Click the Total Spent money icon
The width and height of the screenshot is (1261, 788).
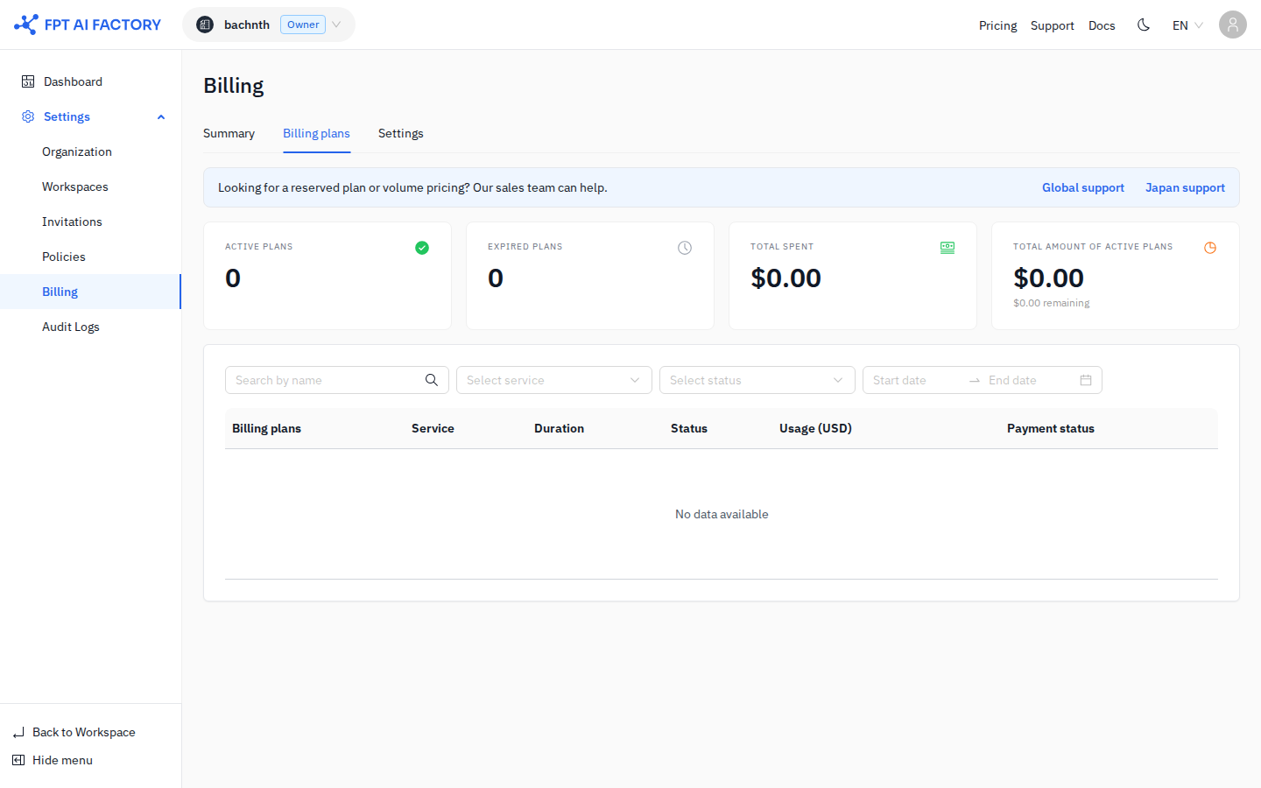click(948, 248)
